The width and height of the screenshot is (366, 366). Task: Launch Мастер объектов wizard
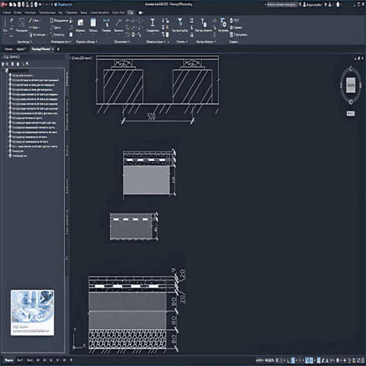(x=203, y=26)
